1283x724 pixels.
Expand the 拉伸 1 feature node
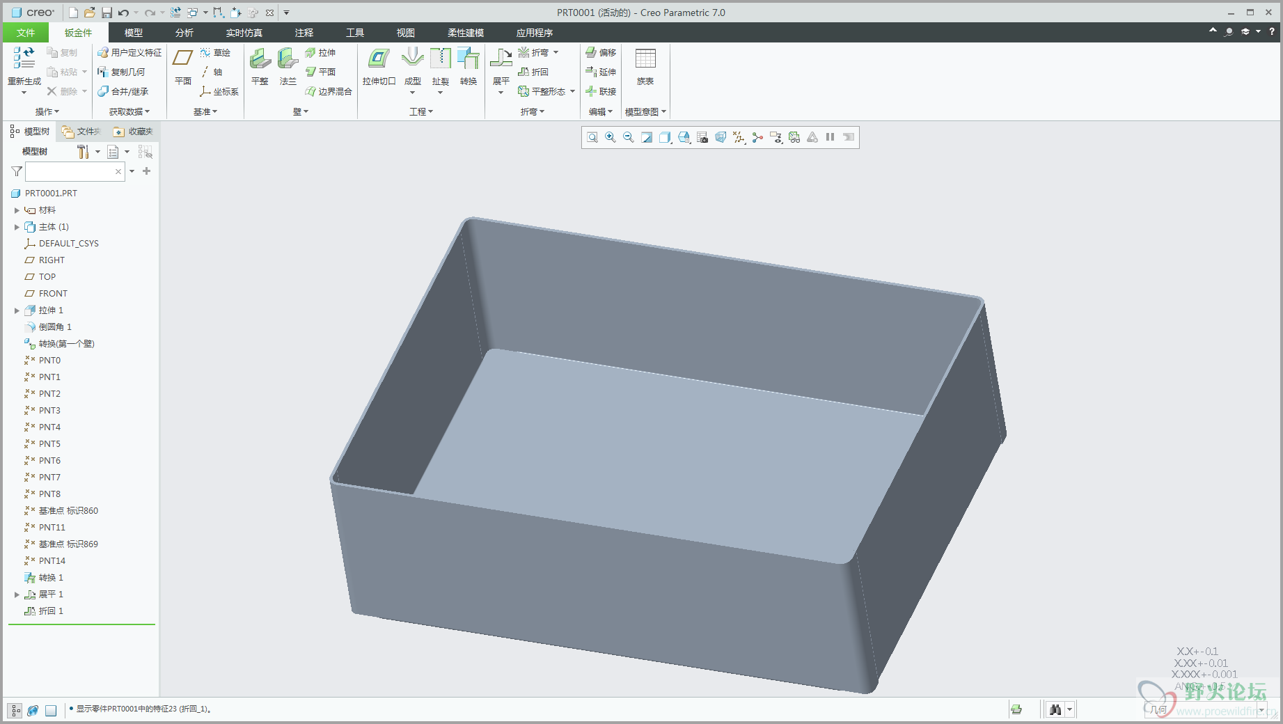click(17, 310)
